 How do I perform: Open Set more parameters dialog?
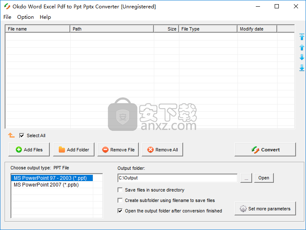click(265, 209)
